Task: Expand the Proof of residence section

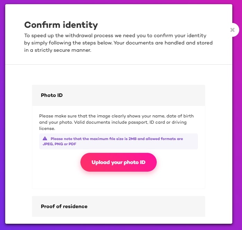Action: click(x=119, y=206)
